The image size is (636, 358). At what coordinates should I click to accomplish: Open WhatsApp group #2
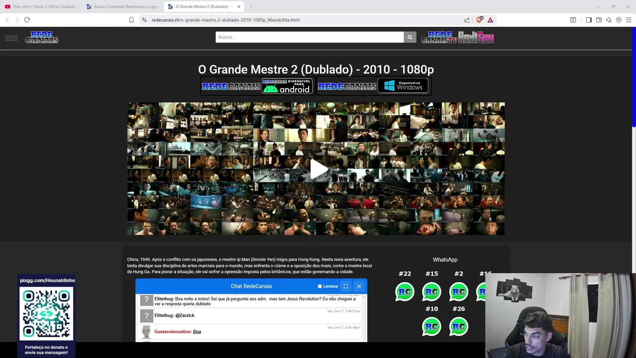pyautogui.click(x=458, y=291)
